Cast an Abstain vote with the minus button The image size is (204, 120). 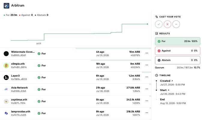pyautogui.click(x=176, y=24)
